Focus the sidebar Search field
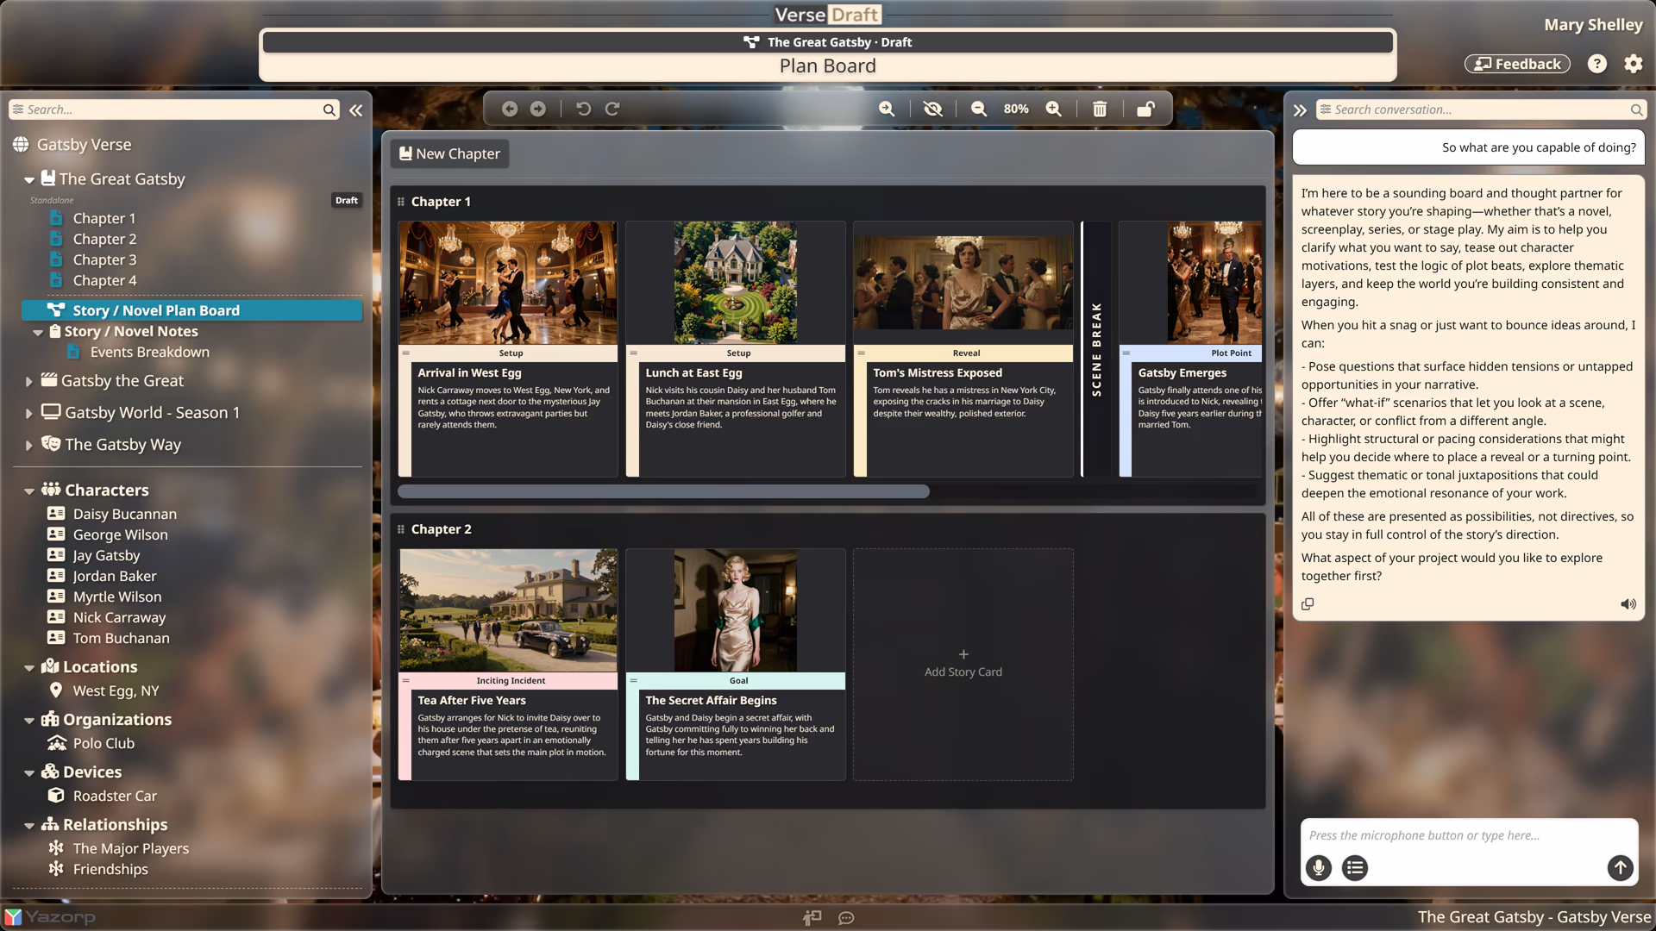 pyautogui.click(x=172, y=109)
